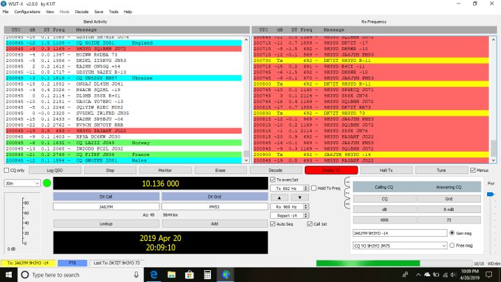The width and height of the screenshot is (501, 282).
Task: Expand the CQ 9H3YO JM75 message dropdown
Action: 443,246
